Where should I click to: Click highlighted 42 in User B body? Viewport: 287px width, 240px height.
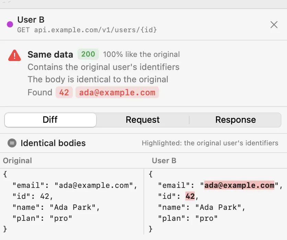click(x=190, y=196)
